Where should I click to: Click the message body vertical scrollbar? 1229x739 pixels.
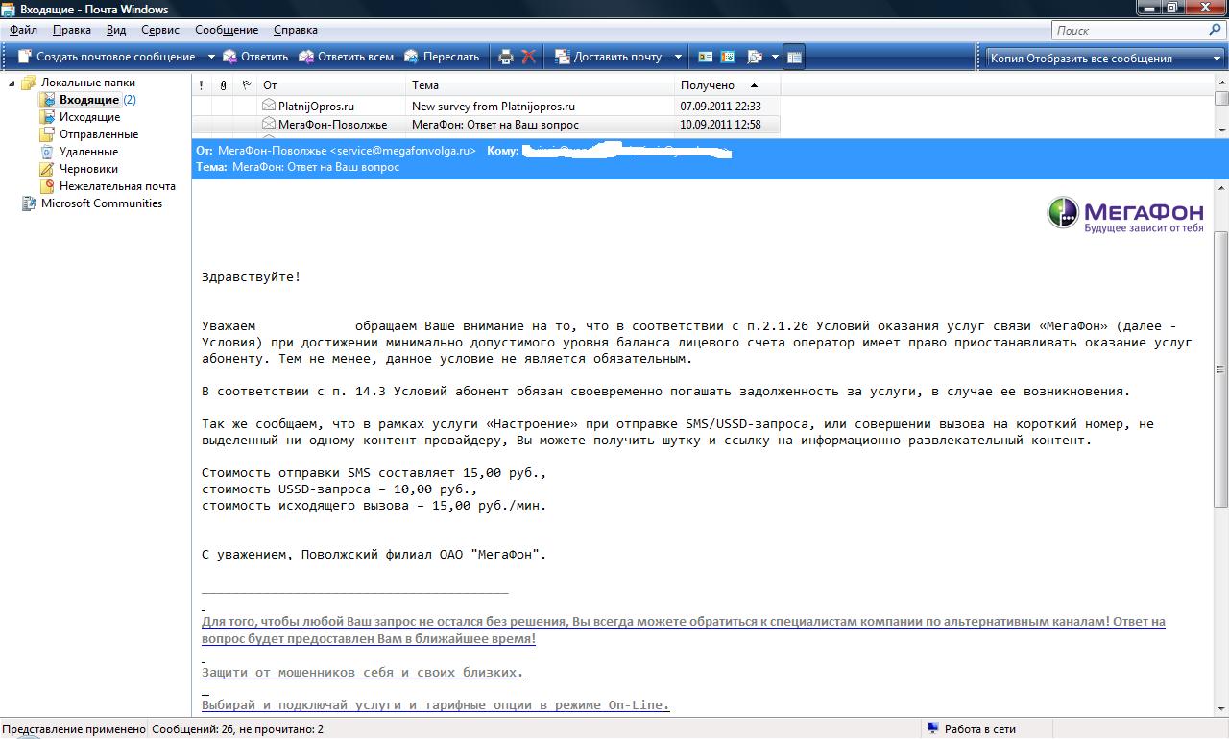[1221, 369]
